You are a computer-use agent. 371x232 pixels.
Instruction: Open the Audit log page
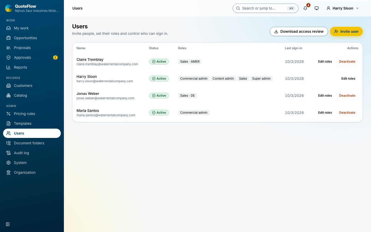click(32, 153)
